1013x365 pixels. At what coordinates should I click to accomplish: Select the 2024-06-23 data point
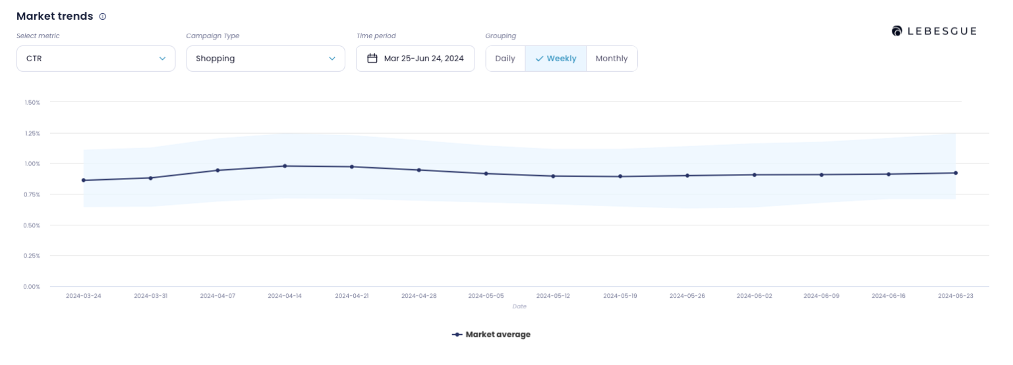click(956, 173)
